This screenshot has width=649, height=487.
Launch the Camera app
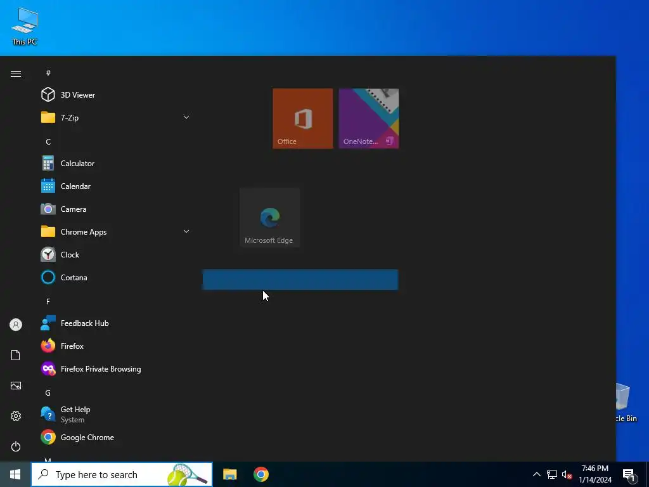115,209
